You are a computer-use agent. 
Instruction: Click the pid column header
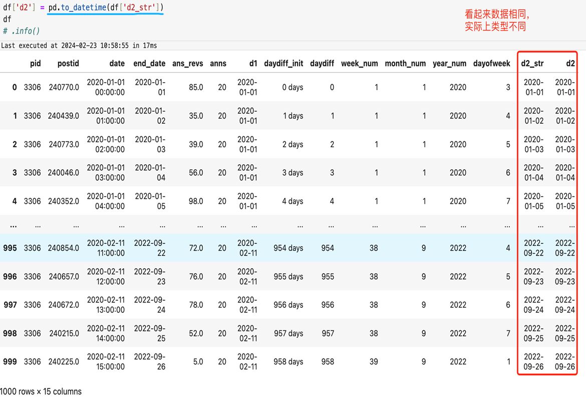[x=35, y=64]
